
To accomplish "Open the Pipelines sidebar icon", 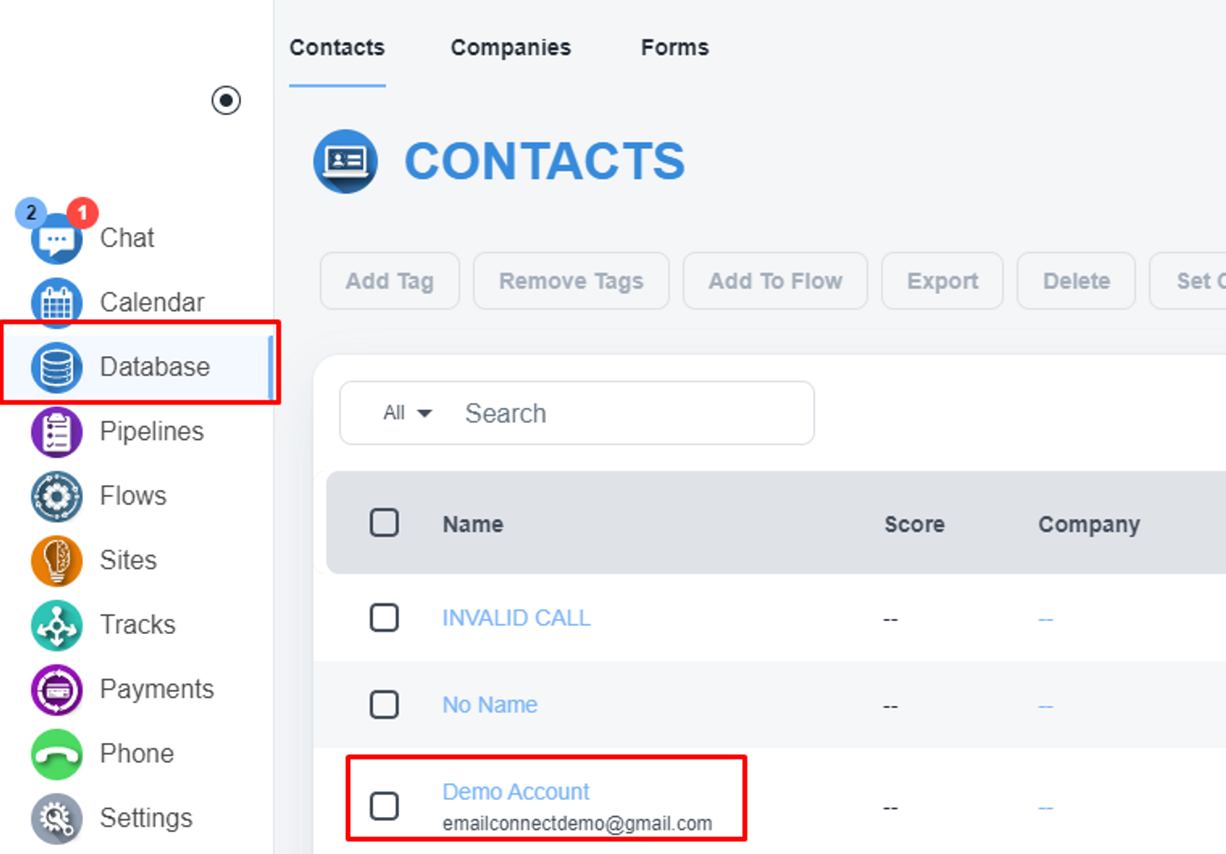I will [56, 432].
